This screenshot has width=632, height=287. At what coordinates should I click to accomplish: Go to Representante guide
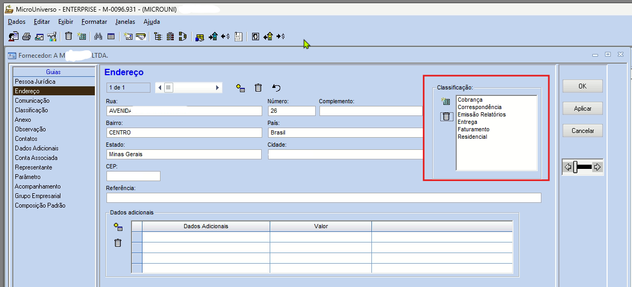[54, 167]
